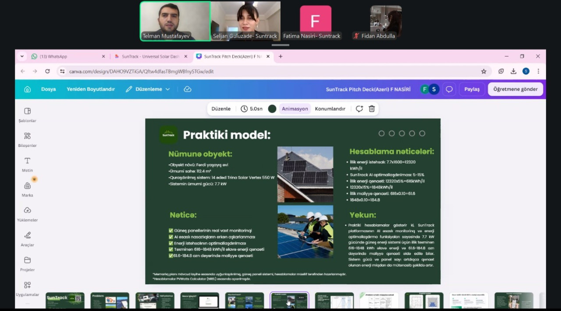561x311 pixels.
Task: Select the Həll yolumuz slide thumbnail
Action: pos(155,300)
